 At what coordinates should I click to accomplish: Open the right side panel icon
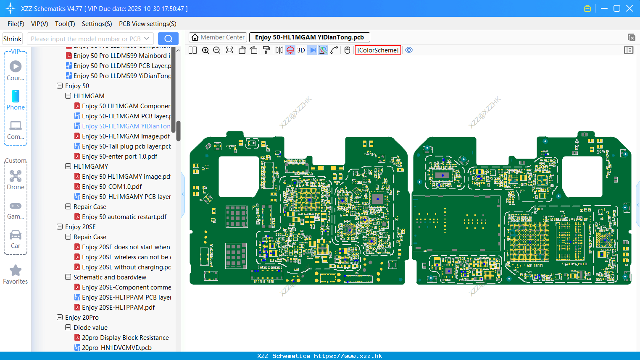coord(629,50)
